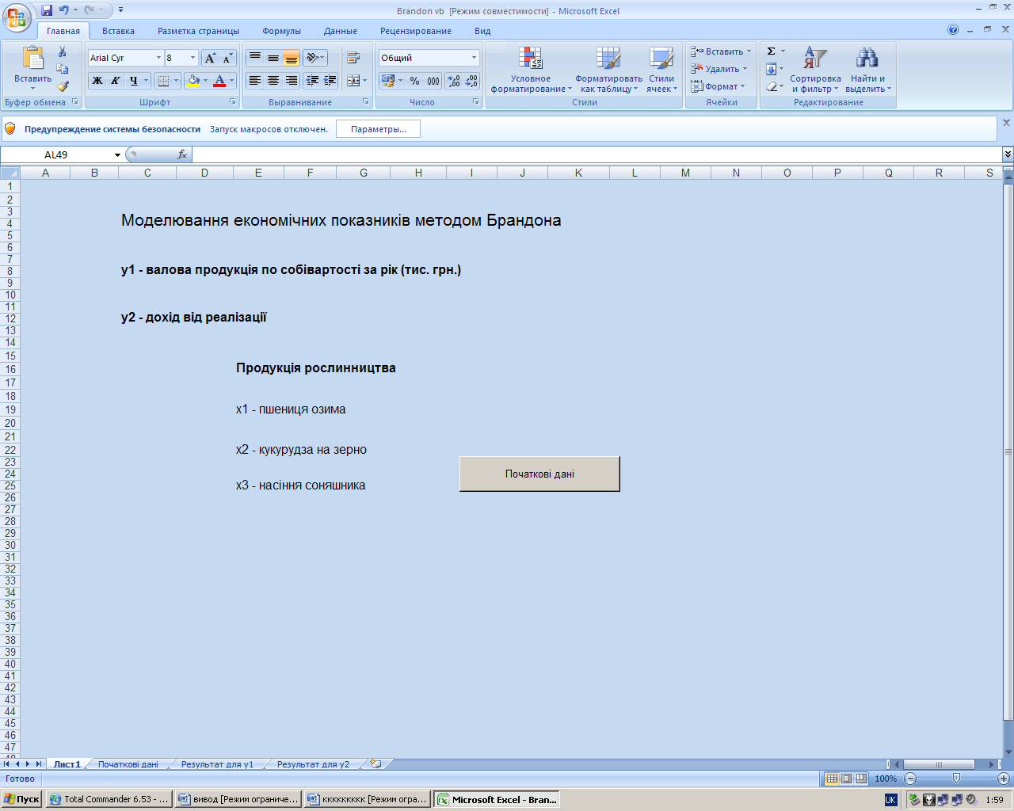Save the workbook from Quick Access toolbar
1014x811 pixels.
(47, 10)
